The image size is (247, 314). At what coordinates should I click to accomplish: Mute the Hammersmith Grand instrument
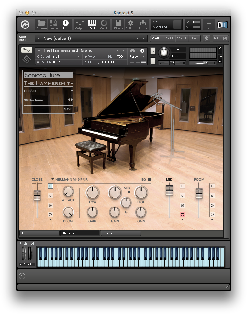pos(153,61)
